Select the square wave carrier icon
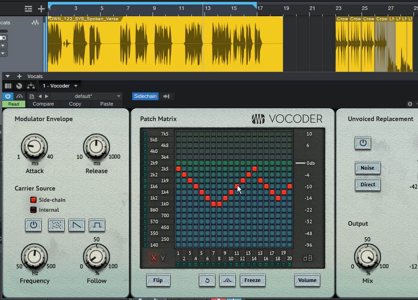Viewport: 418px width, 300px height. click(x=97, y=225)
